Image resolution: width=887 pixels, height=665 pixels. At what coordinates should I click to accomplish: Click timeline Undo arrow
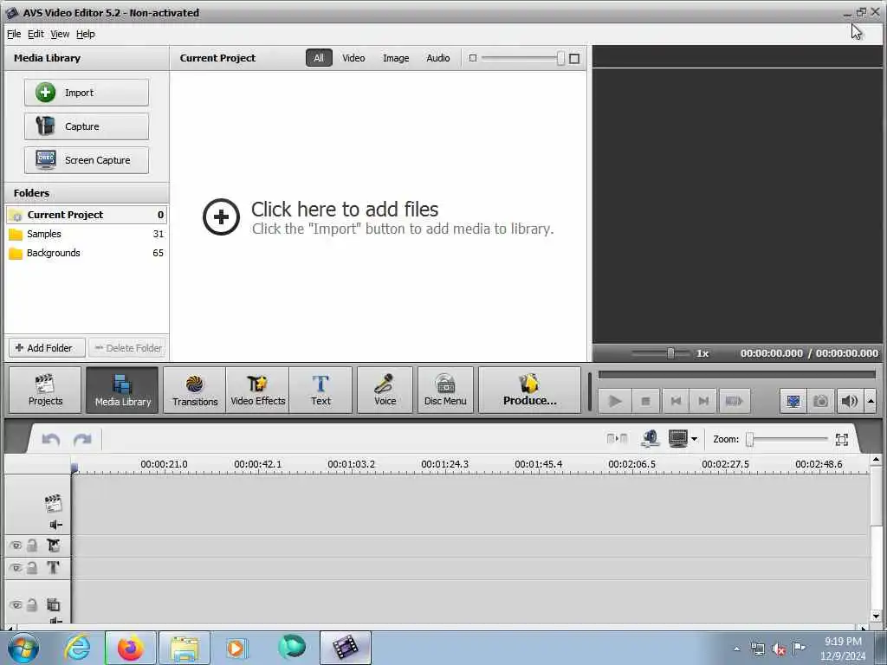coord(51,439)
